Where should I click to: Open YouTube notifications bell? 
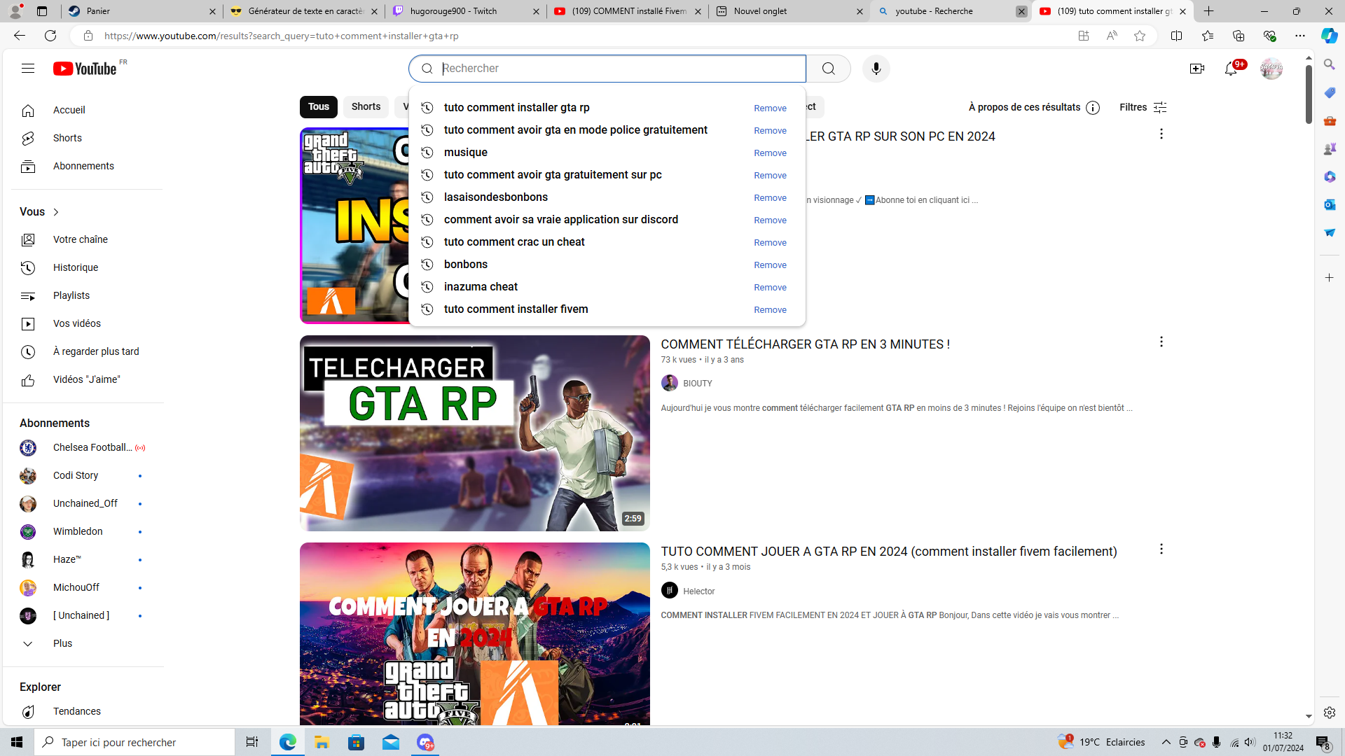(1231, 69)
